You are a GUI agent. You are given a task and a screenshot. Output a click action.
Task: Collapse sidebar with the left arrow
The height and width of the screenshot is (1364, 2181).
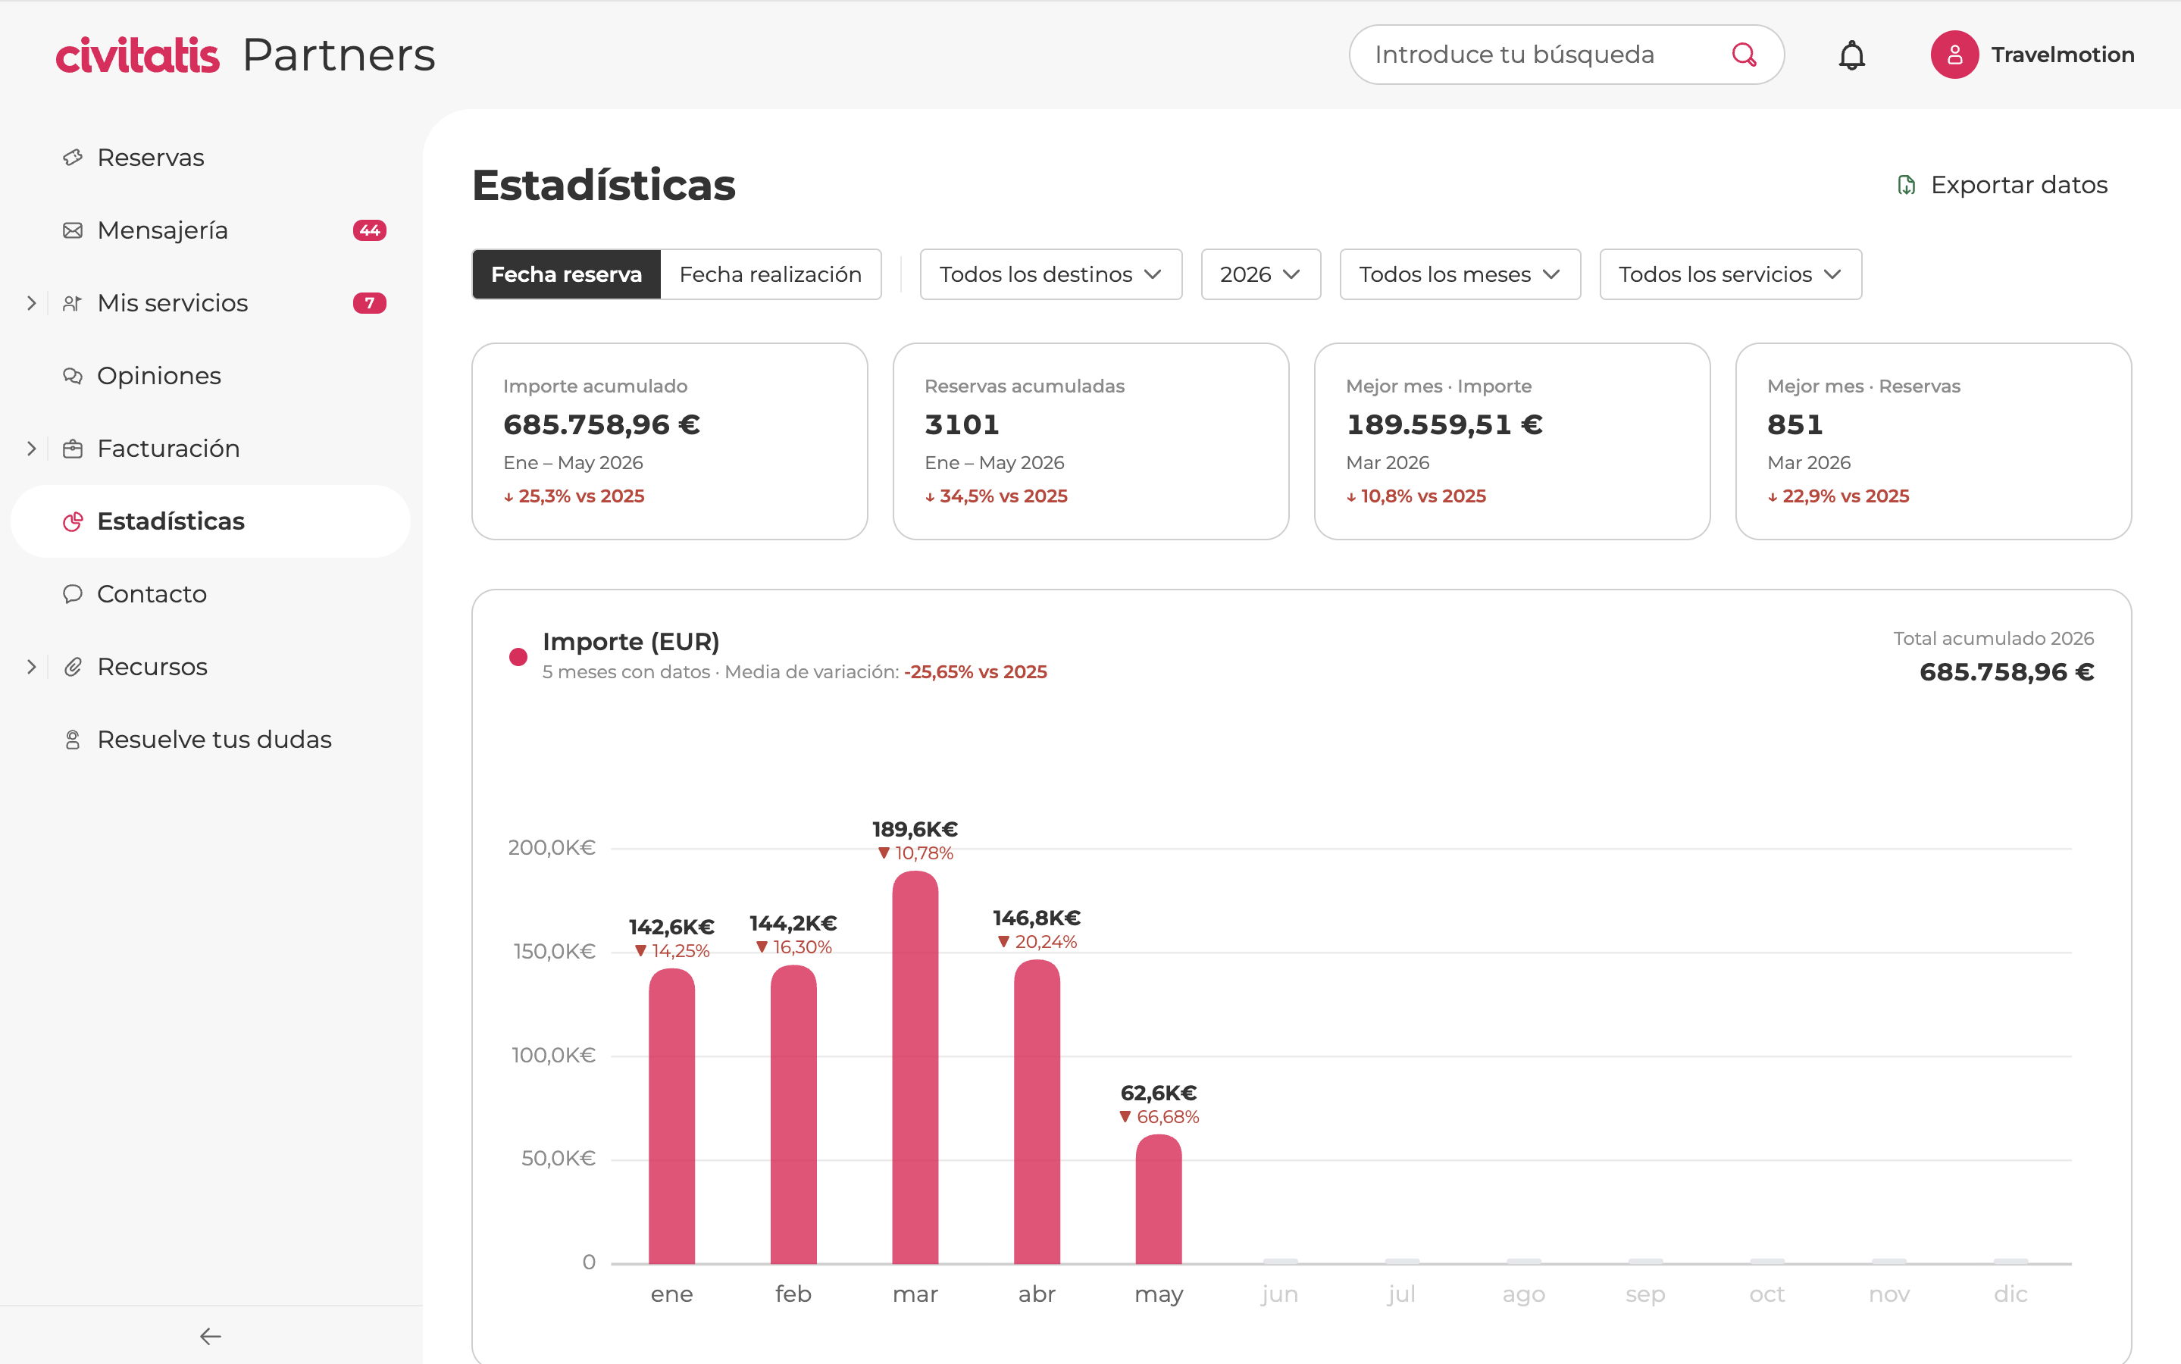(x=210, y=1336)
